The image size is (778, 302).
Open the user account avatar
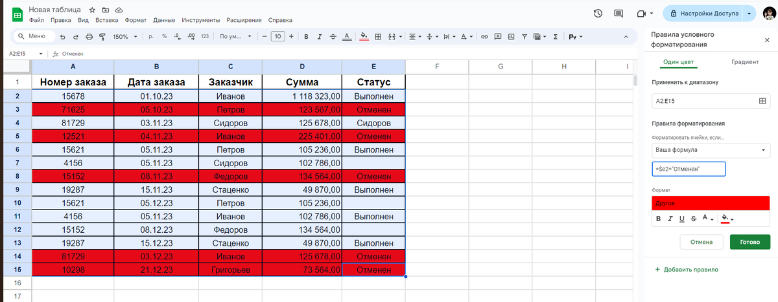(x=769, y=13)
